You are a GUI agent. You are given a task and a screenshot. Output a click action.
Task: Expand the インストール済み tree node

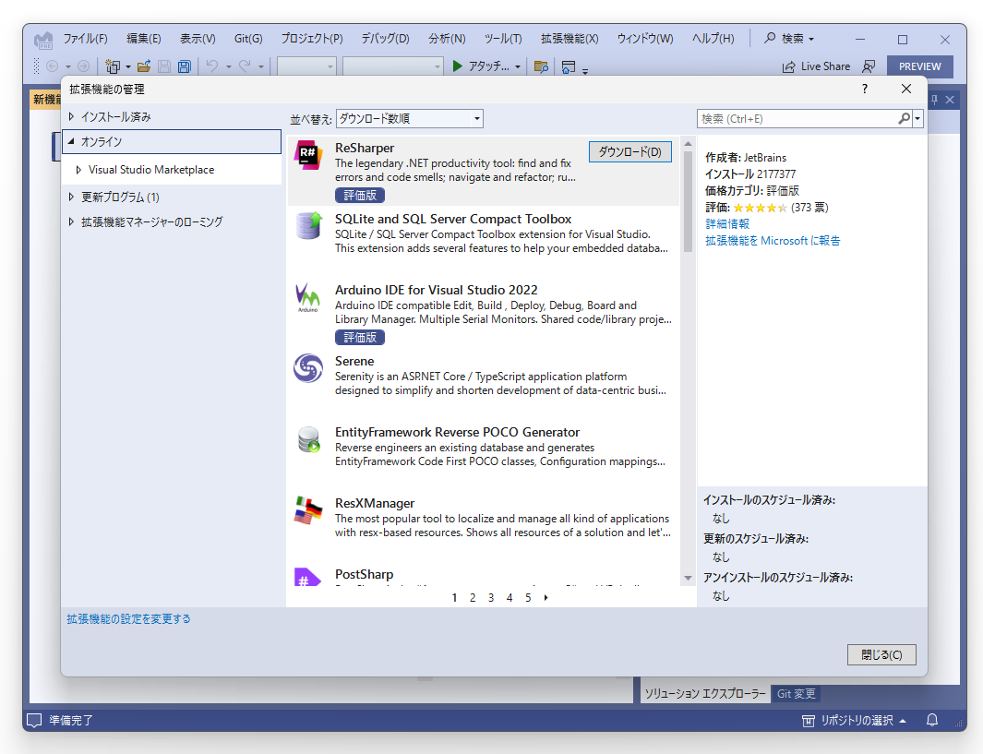(71, 116)
